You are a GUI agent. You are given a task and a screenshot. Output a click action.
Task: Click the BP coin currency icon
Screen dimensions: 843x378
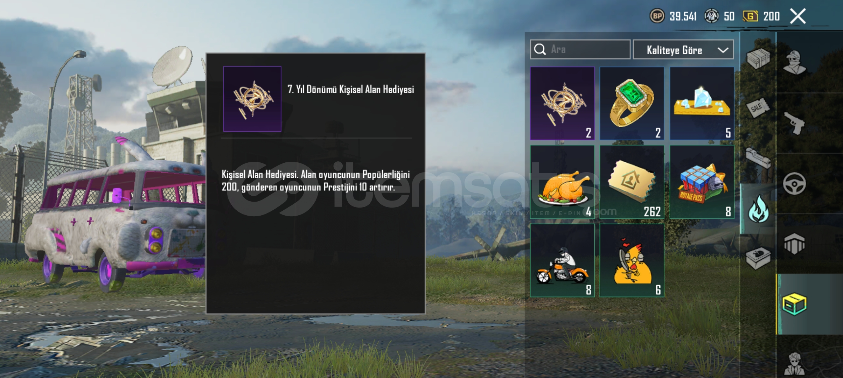click(657, 16)
